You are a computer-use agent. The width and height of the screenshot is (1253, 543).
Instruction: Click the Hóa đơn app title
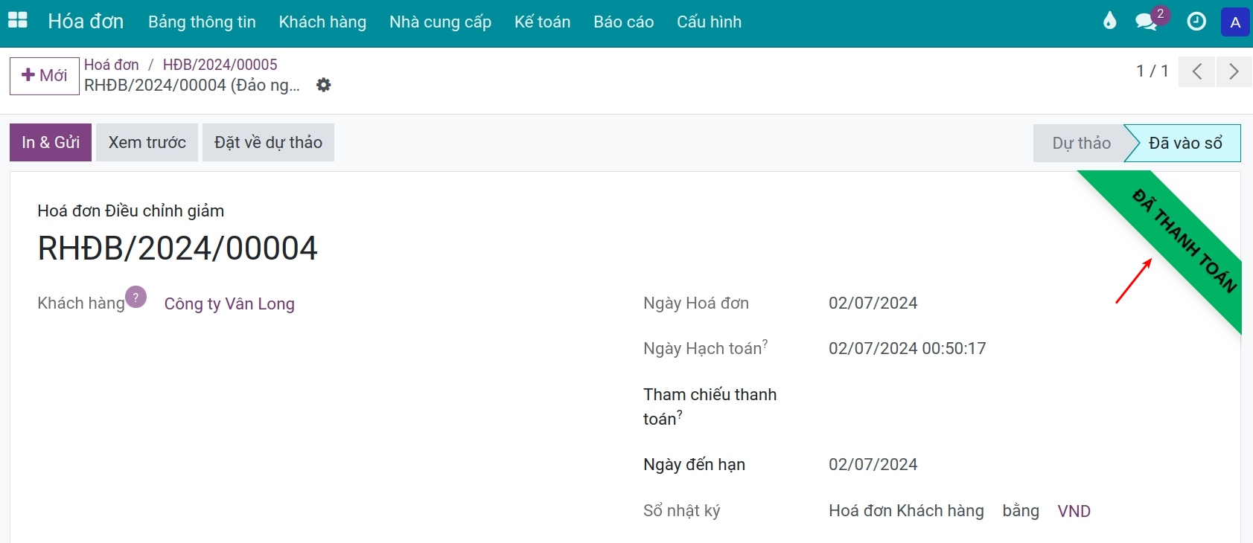pyautogui.click(x=86, y=22)
